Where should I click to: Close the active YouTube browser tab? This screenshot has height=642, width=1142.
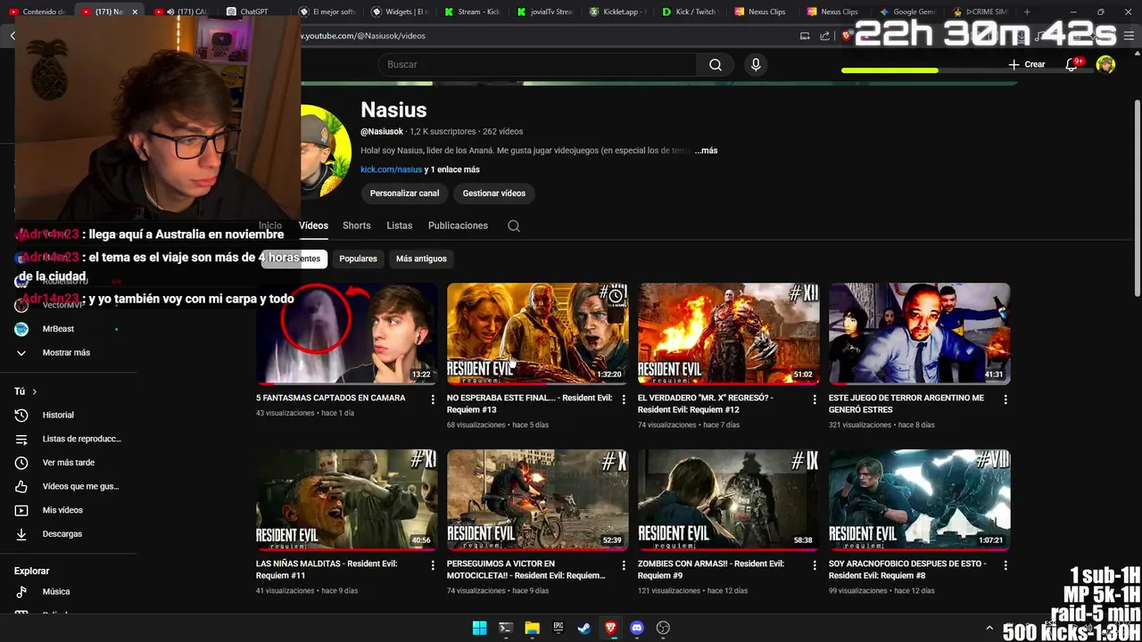[135, 12]
